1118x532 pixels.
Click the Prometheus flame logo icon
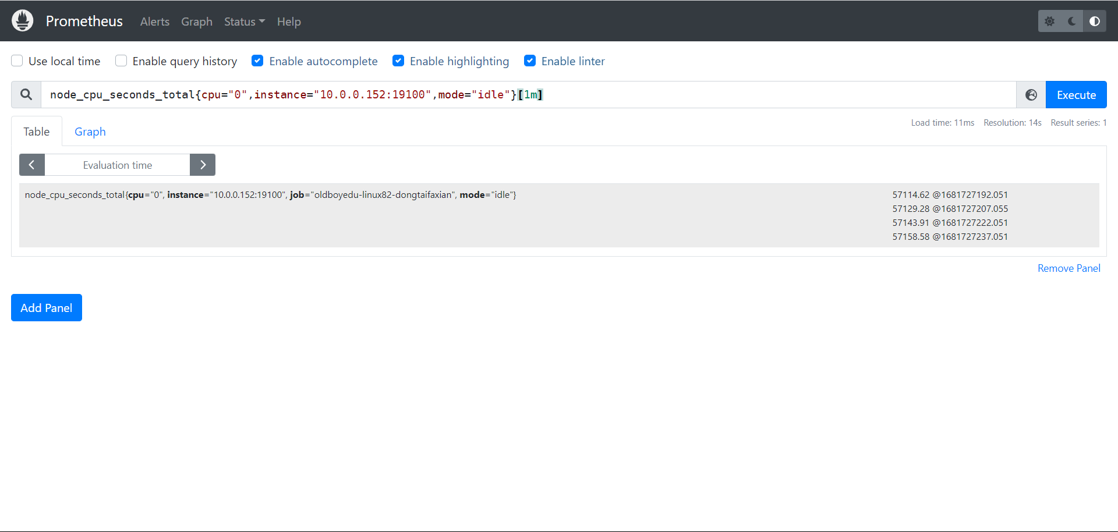23,21
